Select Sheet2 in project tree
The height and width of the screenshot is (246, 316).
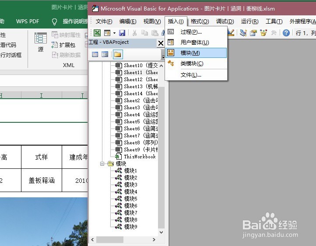point(136,100)
